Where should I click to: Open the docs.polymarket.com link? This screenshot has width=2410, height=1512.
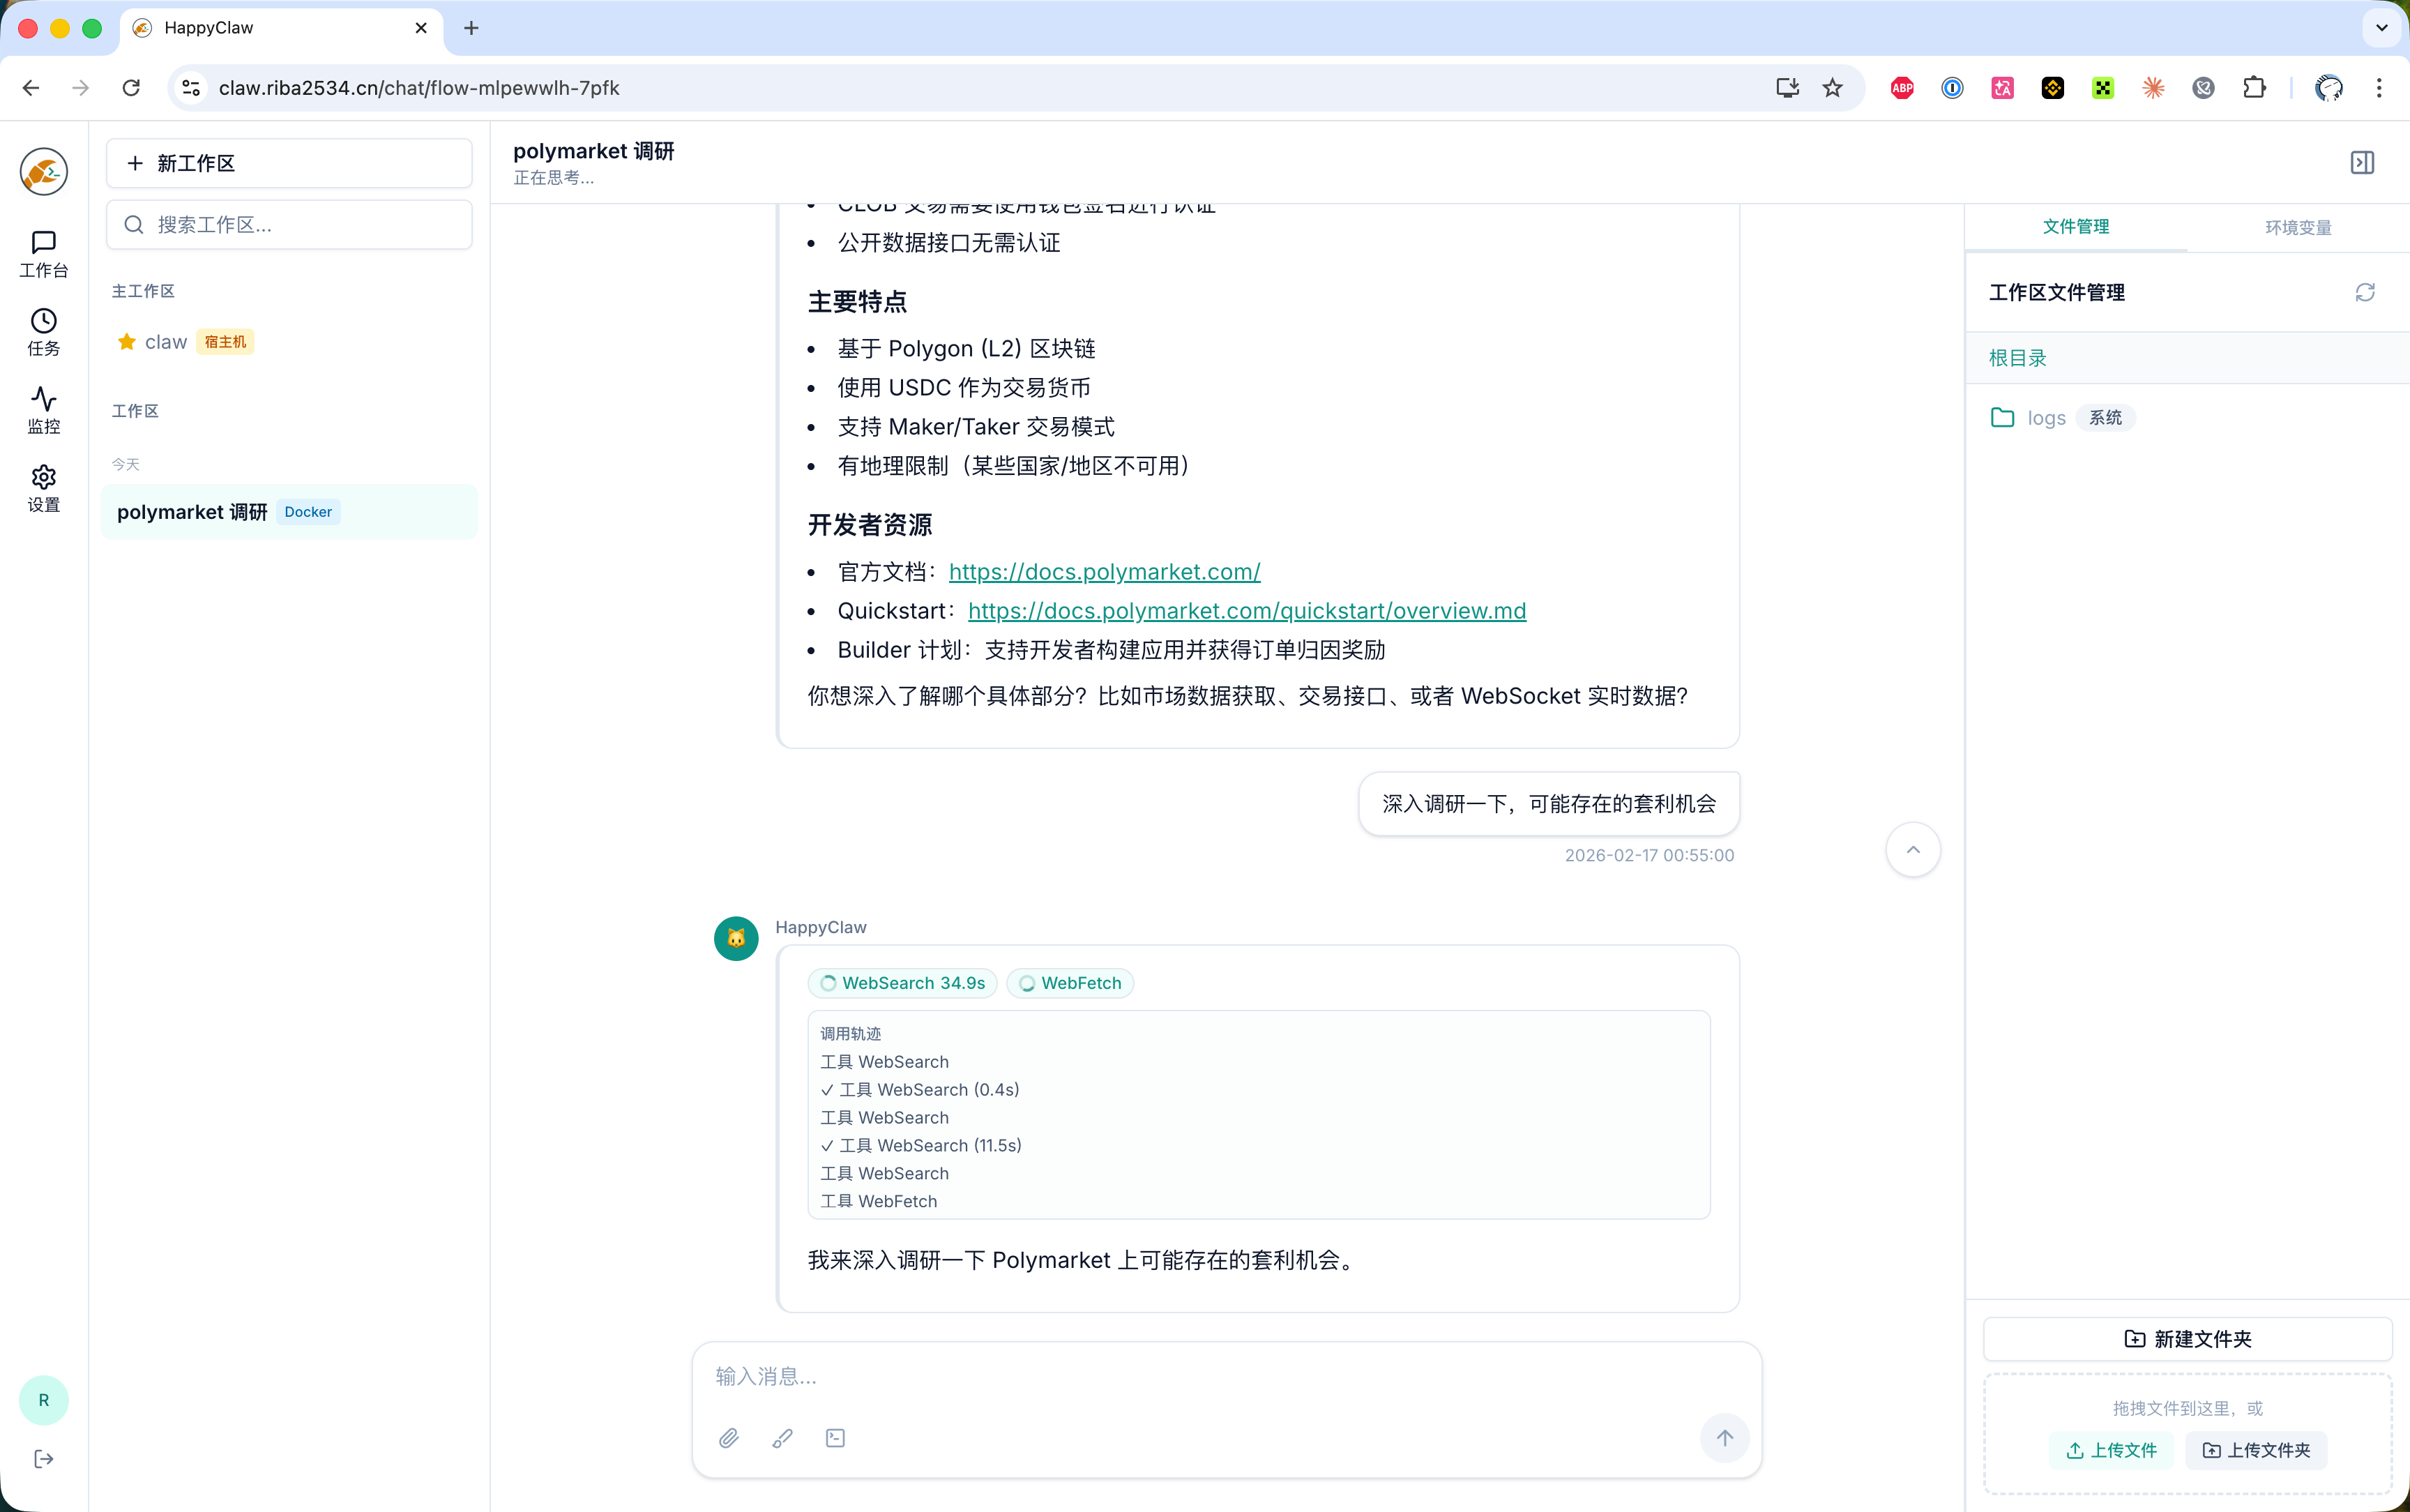pos(1104,571)
